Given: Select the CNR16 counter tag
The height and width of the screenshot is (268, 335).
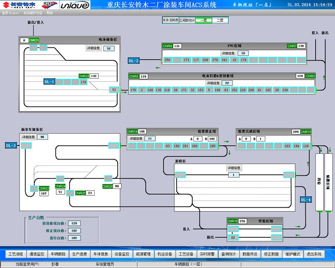Looking at the screenshot, I should click(232, 221).
